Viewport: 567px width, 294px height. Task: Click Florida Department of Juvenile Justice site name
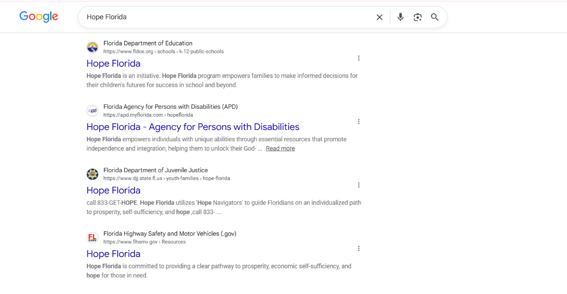pos(155,170)
